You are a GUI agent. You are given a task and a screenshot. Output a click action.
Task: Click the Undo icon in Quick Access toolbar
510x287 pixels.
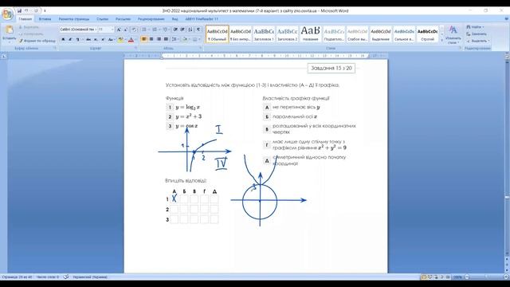26,10
